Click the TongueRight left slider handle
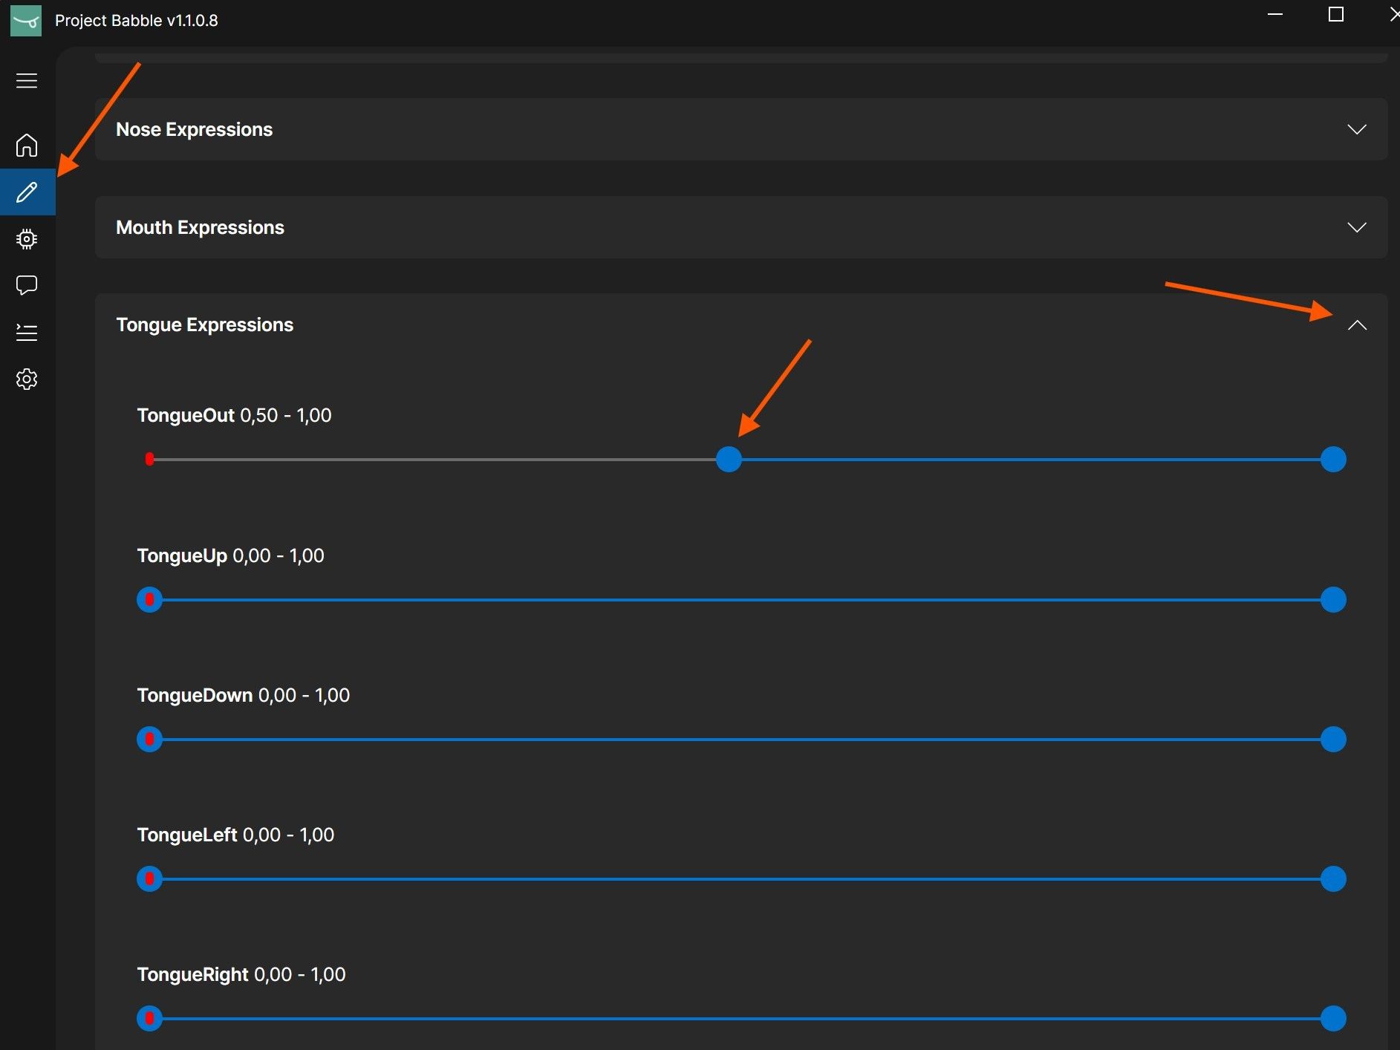 (x=149, y=1018)
